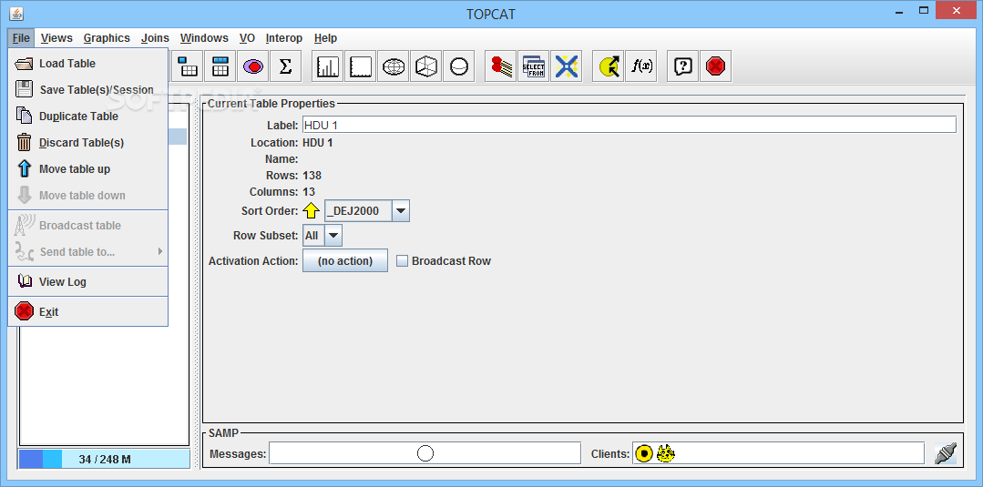Close the open File menu
Image resolution: width=983 pixels, height=487 pixels.
[x=21, y=38]
